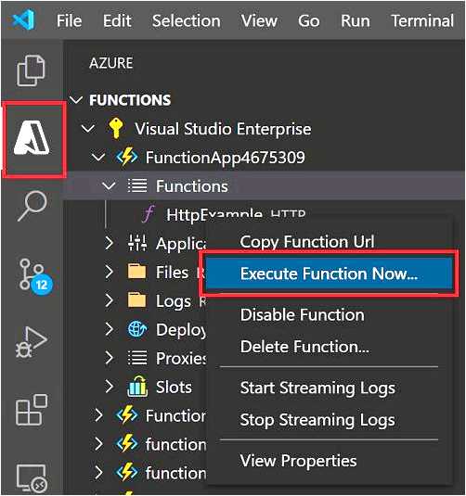Viewport: 466px width, 496px height.
Task: Collapse the FunctionApp4675309 node
Action: 98,158
